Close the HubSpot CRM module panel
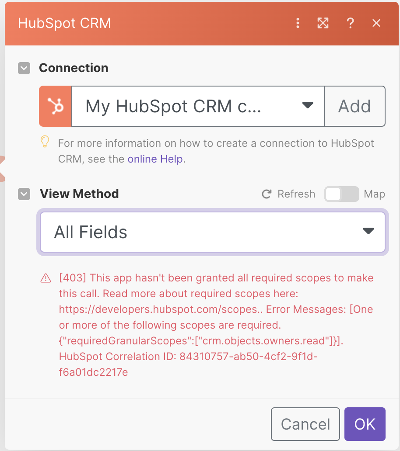The width and height of the screenshot is (400, 451). coord(376,23)
